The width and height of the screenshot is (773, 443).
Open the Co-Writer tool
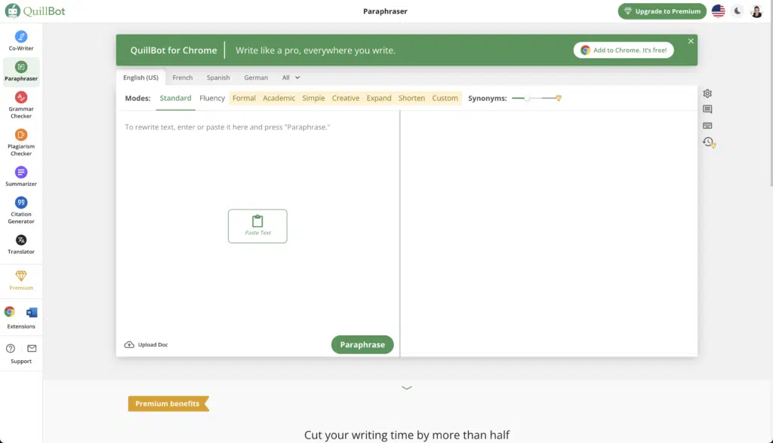pyautogui.click(x=20, y=41)
